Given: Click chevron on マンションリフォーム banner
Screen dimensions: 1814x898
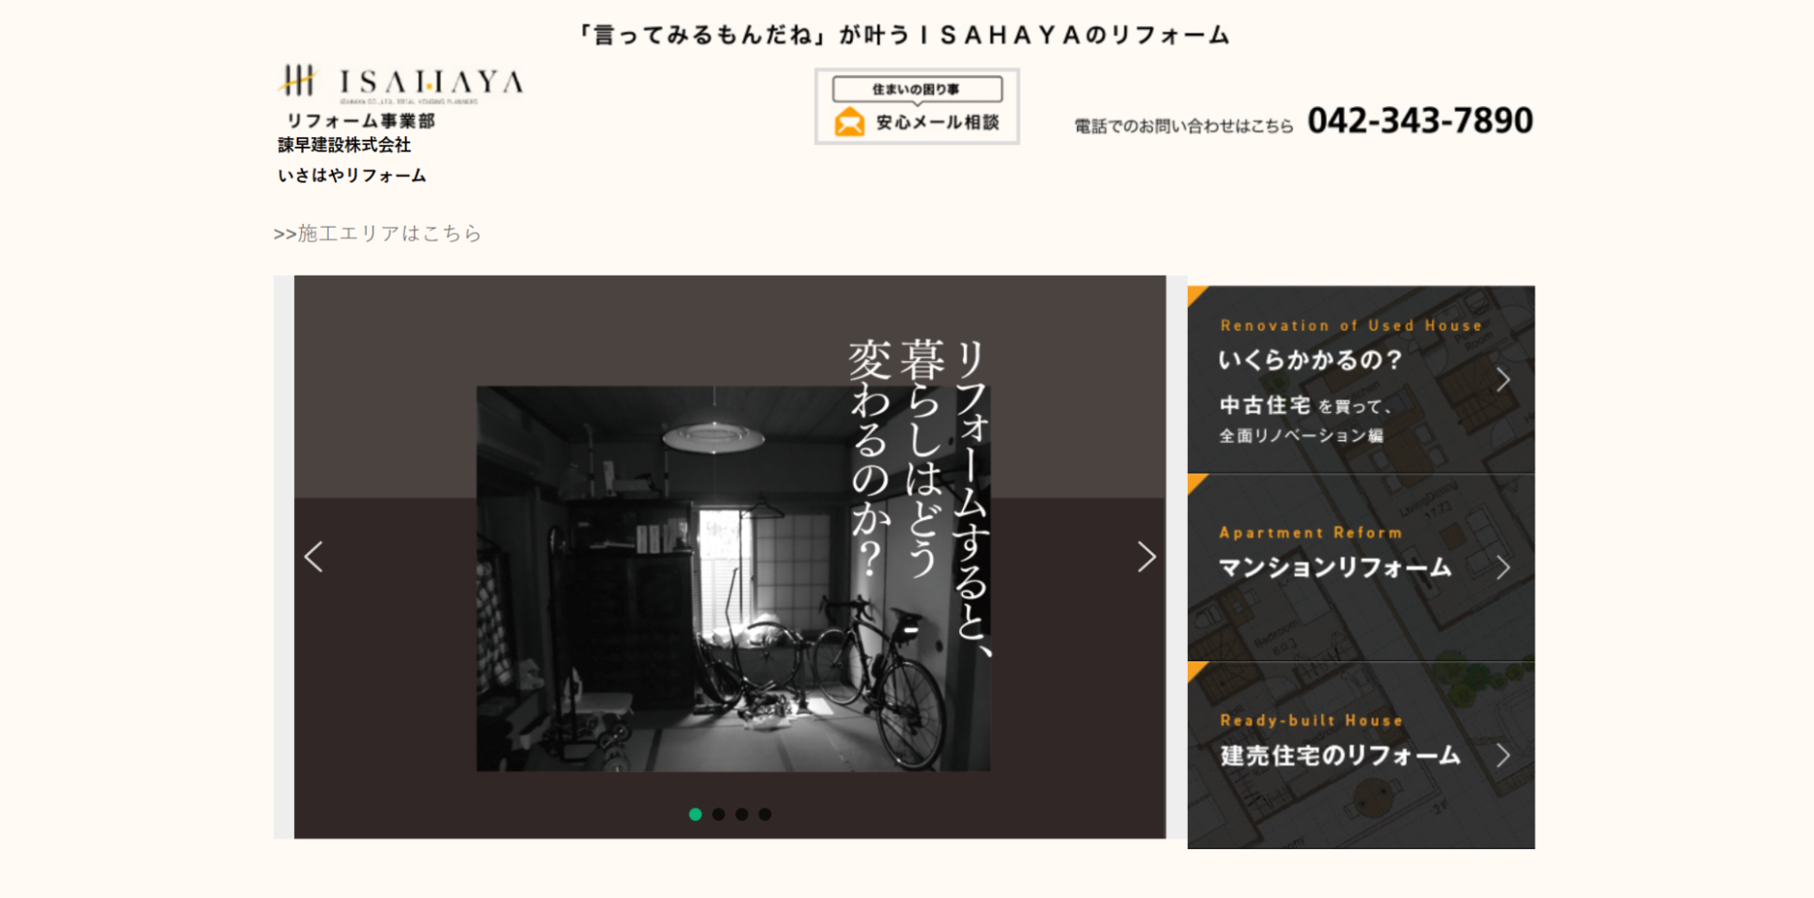Looking at the screenshot, I should point(1503,568).
